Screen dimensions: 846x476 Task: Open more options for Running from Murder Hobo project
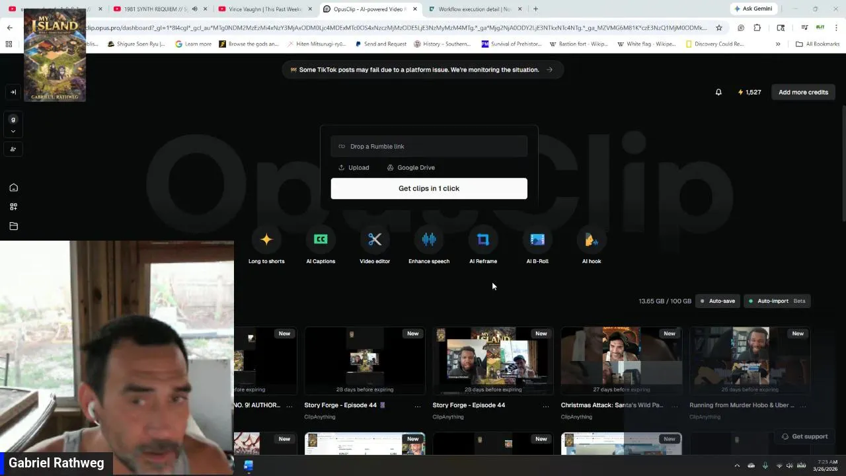coord(802,406)
